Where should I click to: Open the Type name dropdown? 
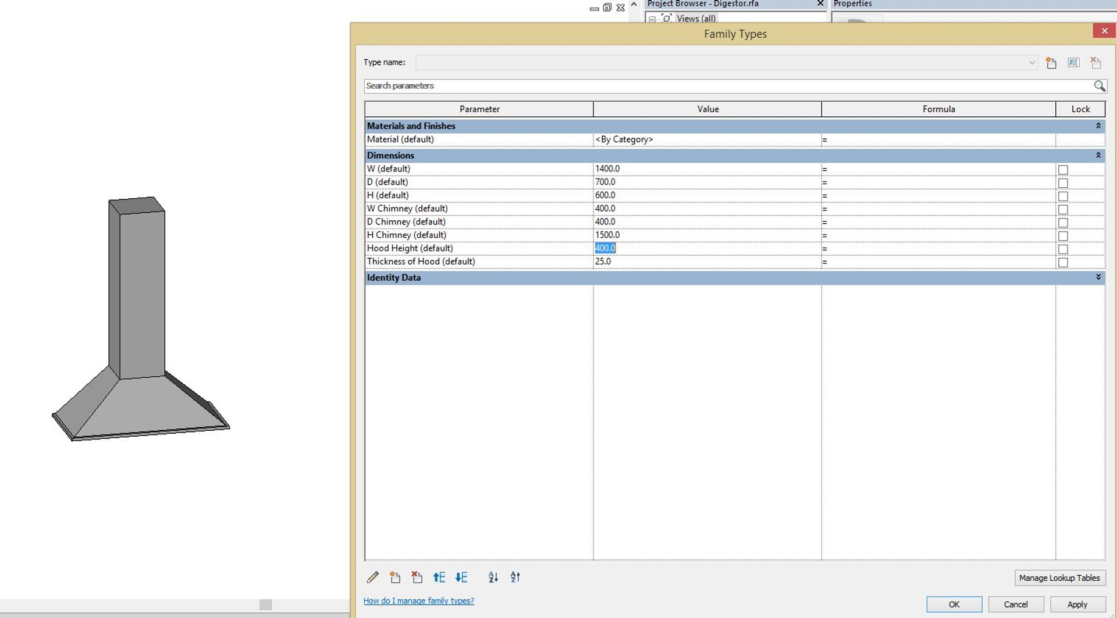click(x=1031, y=63)
